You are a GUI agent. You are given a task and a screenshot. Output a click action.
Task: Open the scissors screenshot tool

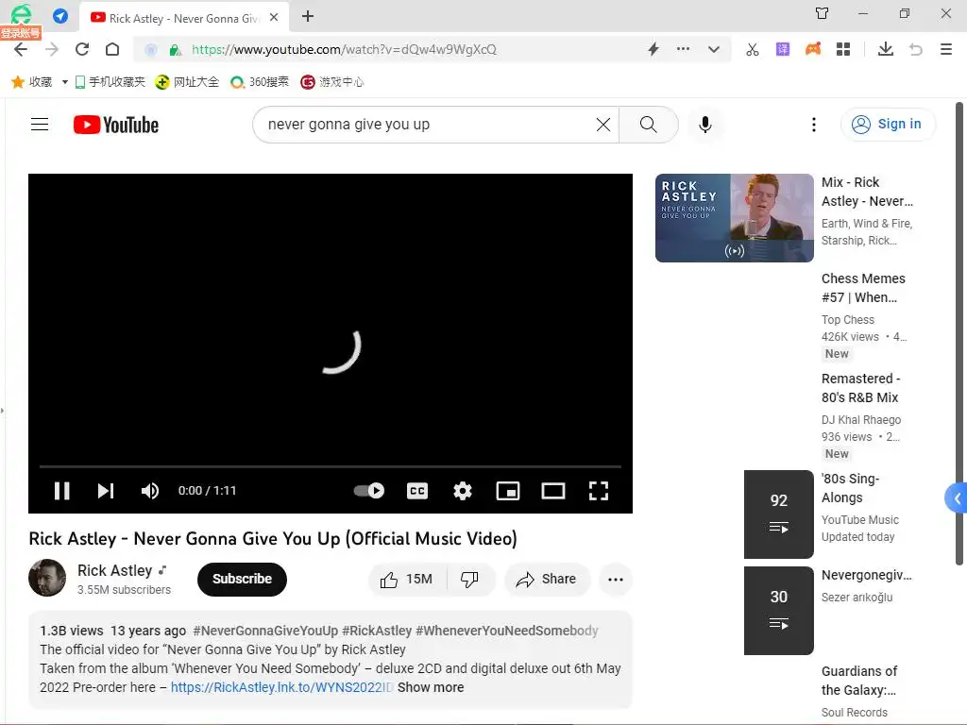pos(753,49)
